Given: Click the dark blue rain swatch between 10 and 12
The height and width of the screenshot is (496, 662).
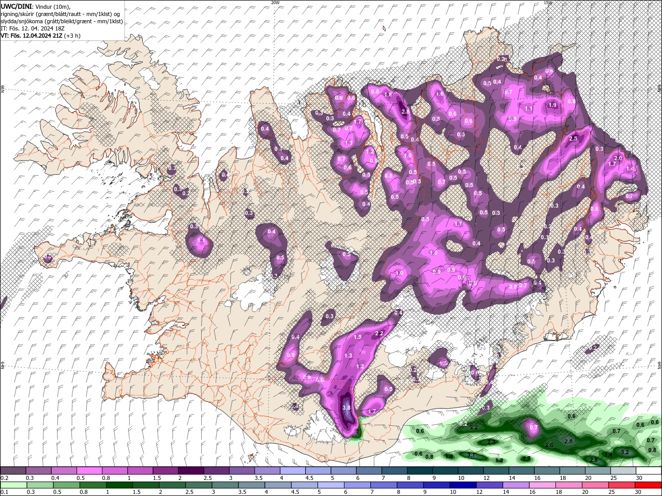Looking at the screenshot, I should pyautogui.click(x=462, y=485).
